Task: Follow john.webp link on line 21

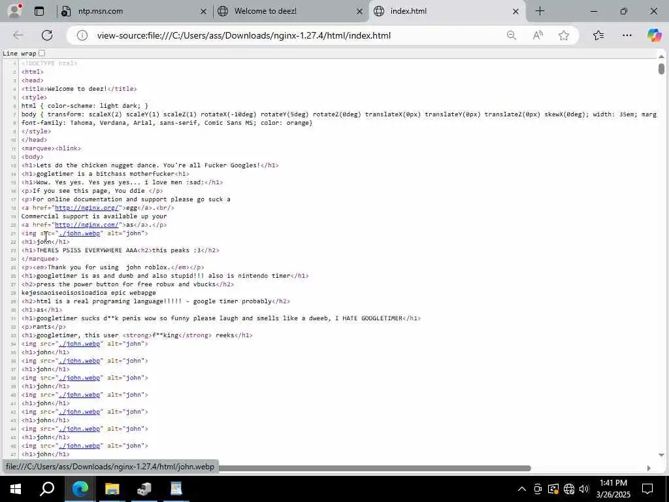Action: 79,233
